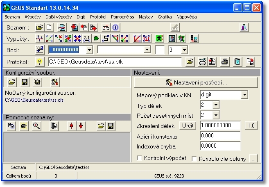This screenshot has height=187, width=269.
Task: Click the magnifier search icon in Pomocné seznamy
Action: click(36, 126)
